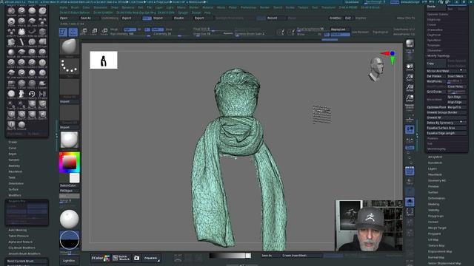Select the Scroll canvas icon
The image size is (474, 266).
(410, 67)
